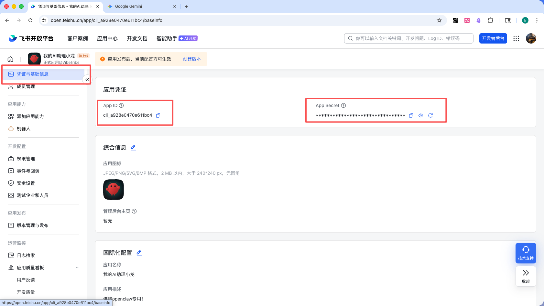Collapse the left sidebar with the chevron

87,79
